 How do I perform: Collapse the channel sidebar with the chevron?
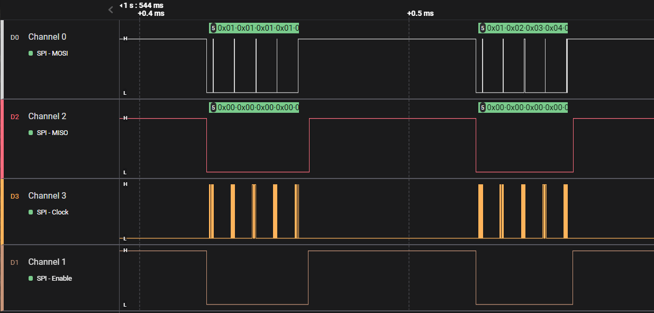tap(111, 10)
